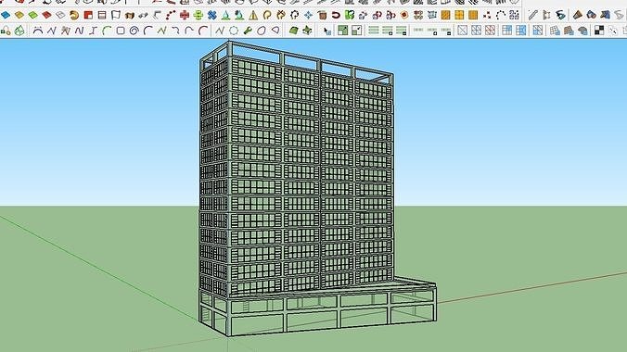Viewport: 627px width, 352px height.
Task: Click the gray dome shape icon
Action: coord(582,31)
